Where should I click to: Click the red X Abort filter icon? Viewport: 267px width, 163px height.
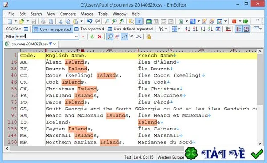tap(100, 37)
